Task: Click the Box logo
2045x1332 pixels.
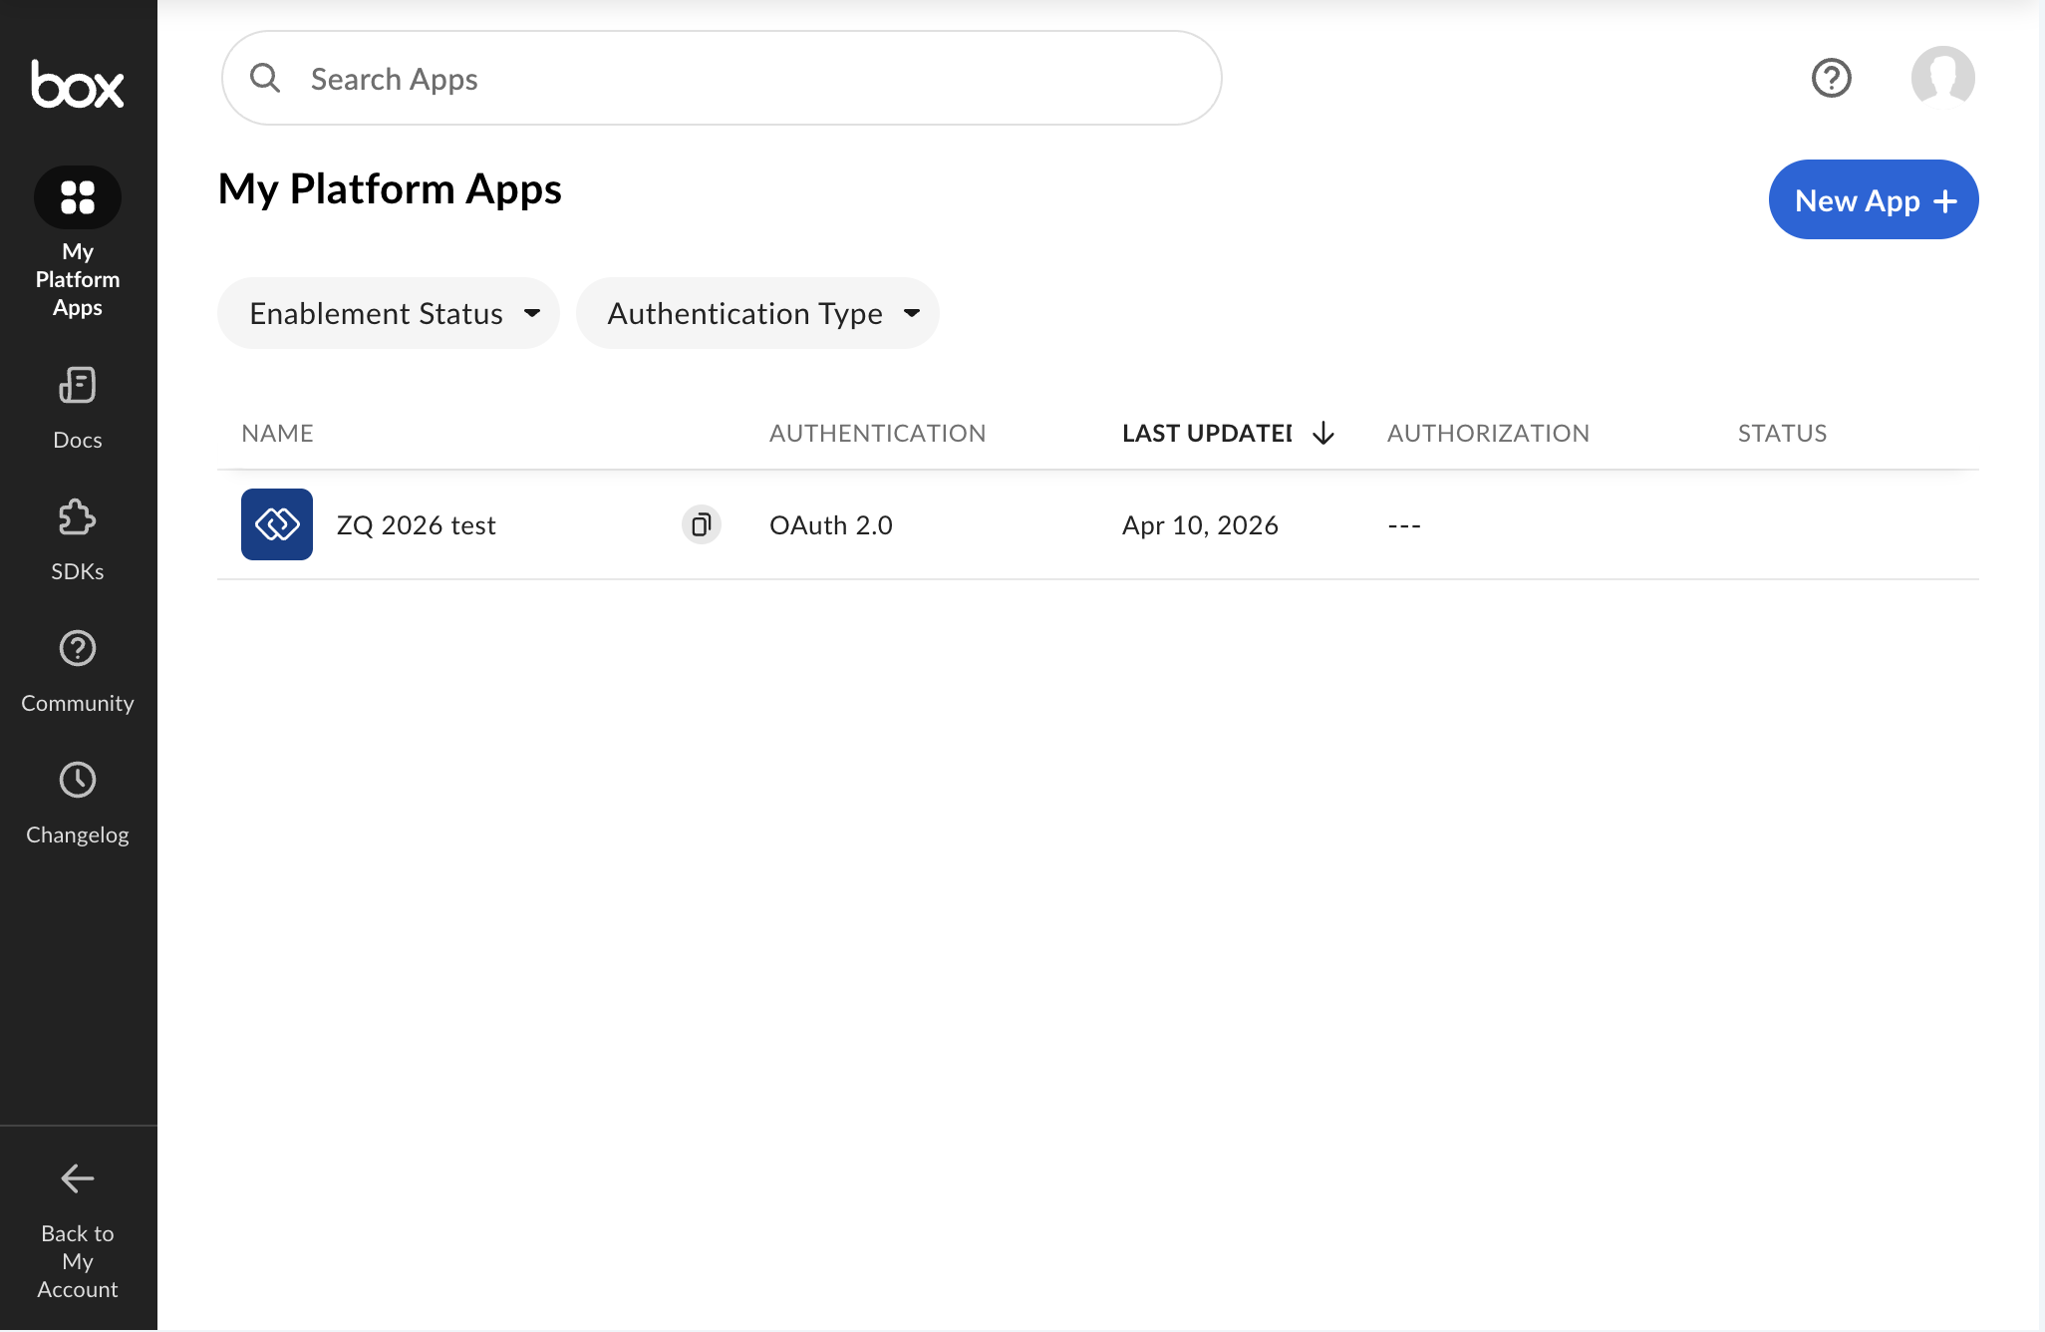Action: 78,84
